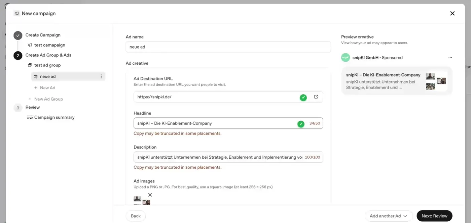This screenshot has height=223, width=471.
Task: Click the Create Campaign step label
Action: (x=43, y=35)
